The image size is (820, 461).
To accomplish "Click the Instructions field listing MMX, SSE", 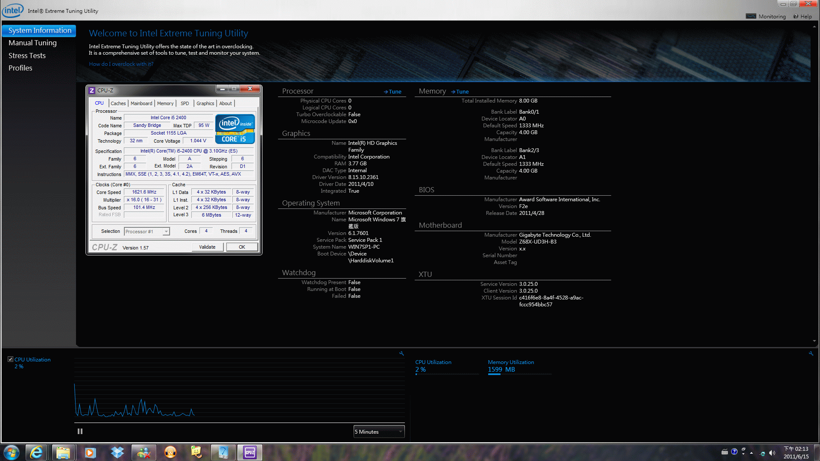I will click(189, 174).
